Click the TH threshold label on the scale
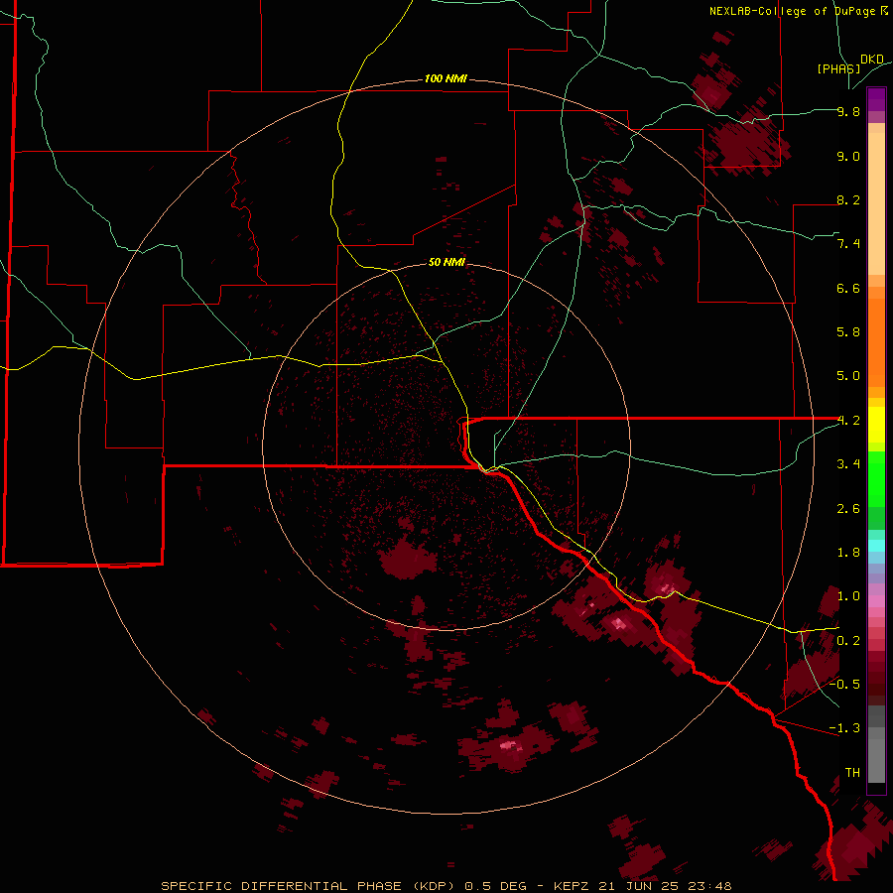 click(852, 773)
